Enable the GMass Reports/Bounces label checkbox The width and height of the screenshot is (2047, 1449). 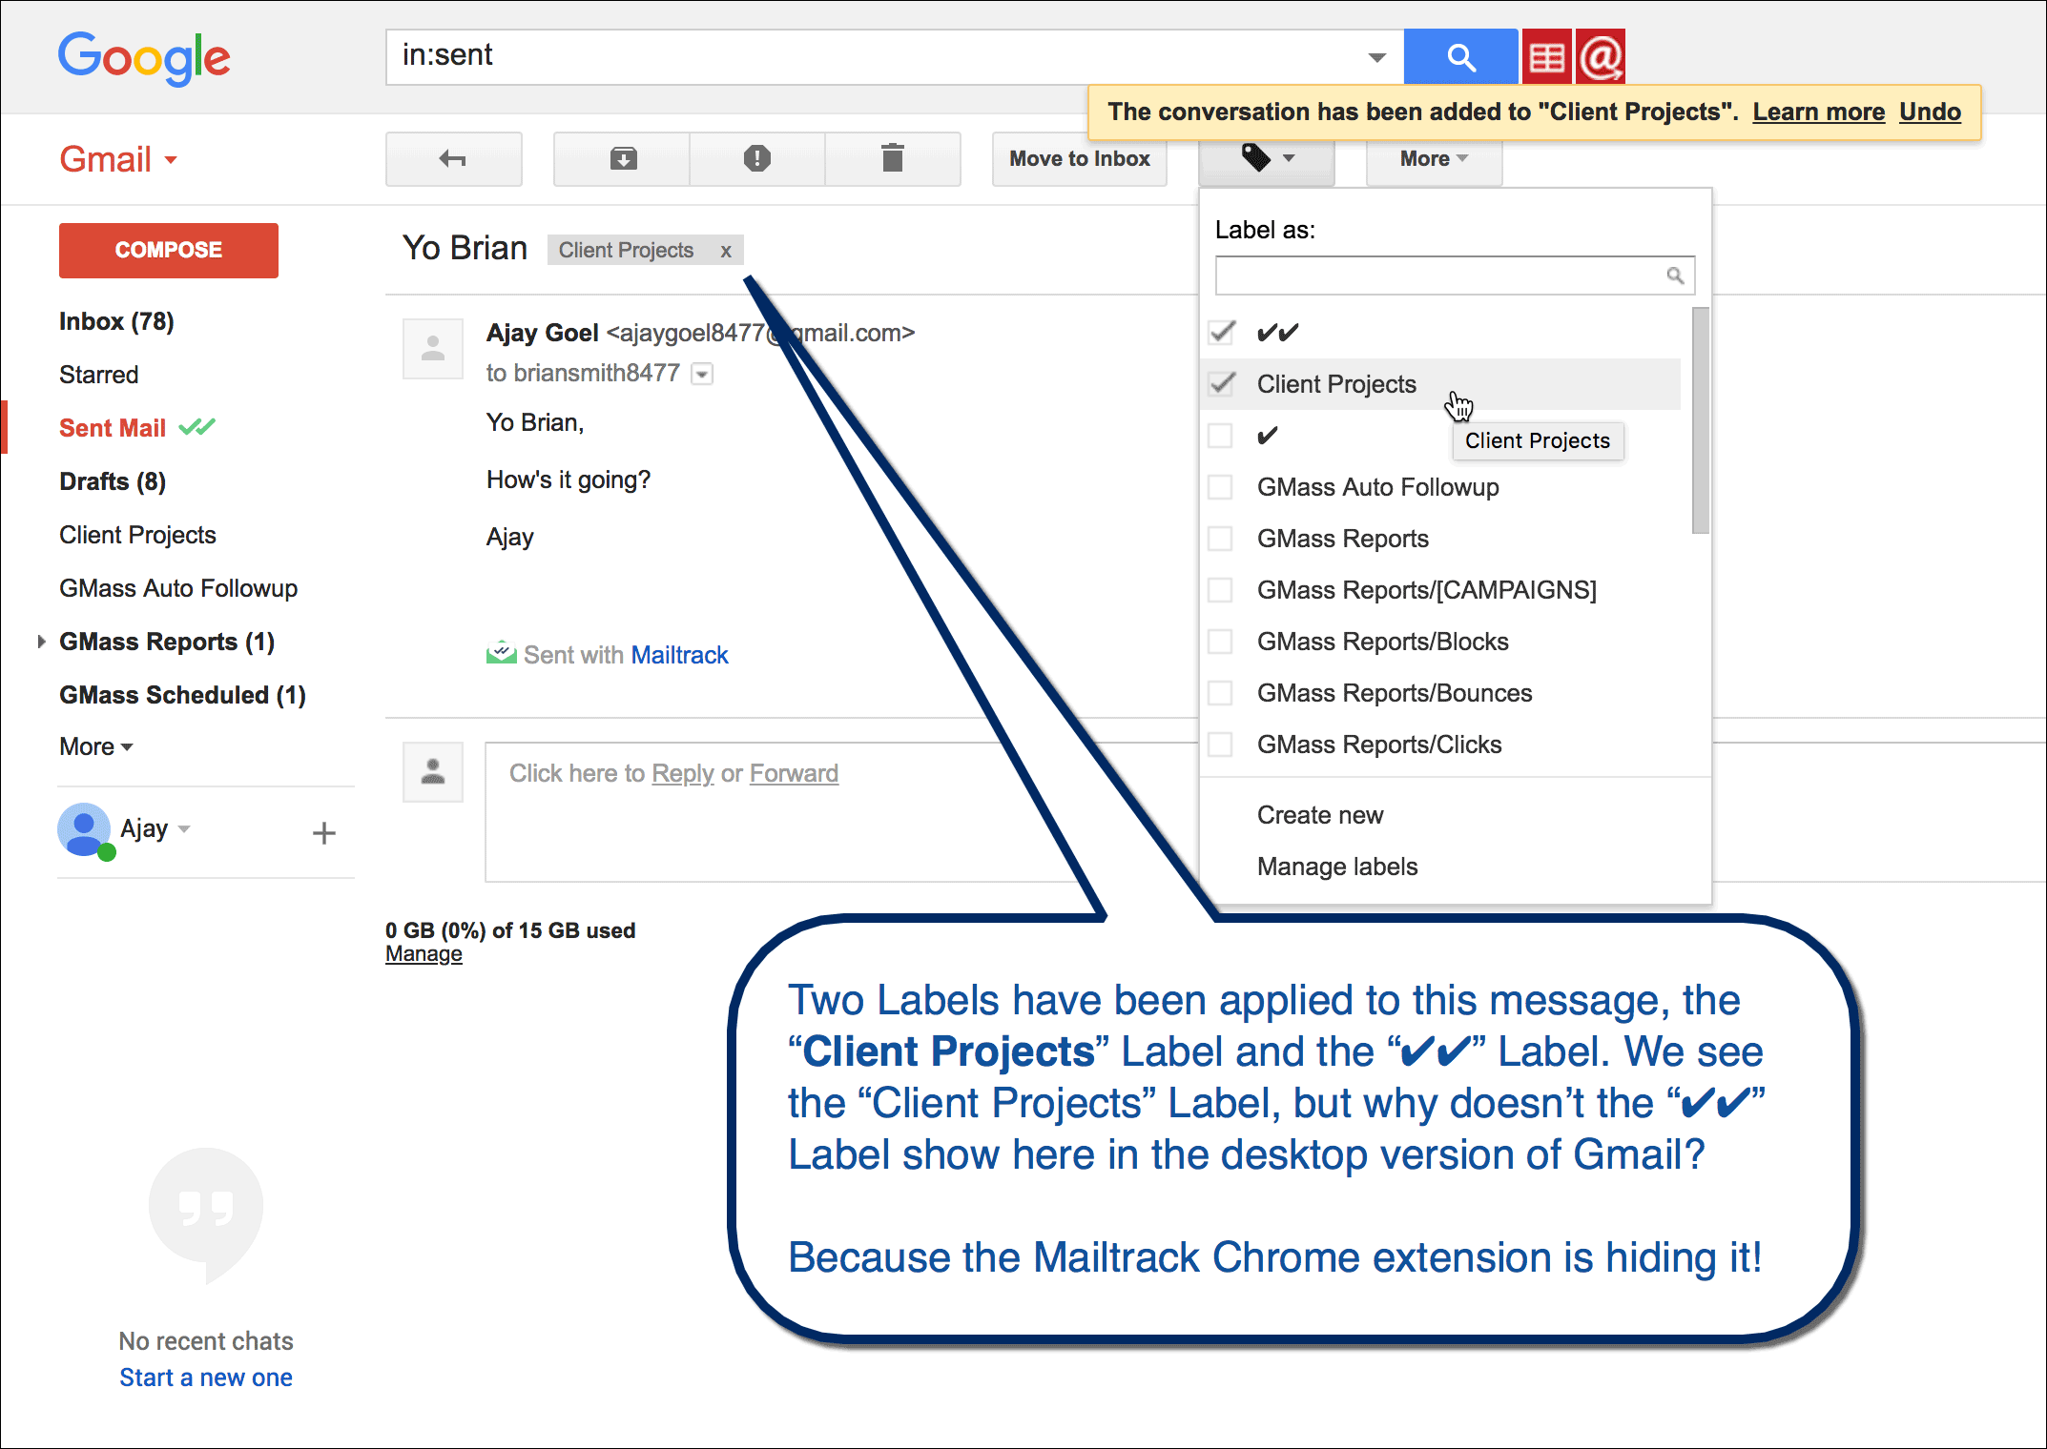pos(1221,693)
